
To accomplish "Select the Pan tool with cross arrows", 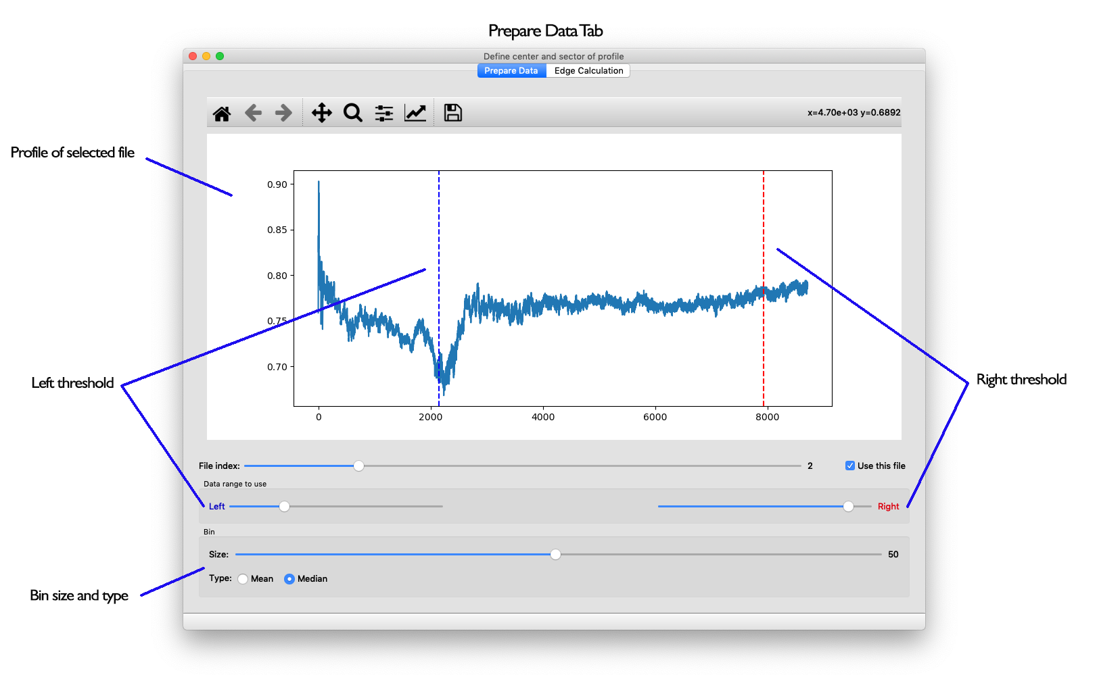I will point(321,113).
